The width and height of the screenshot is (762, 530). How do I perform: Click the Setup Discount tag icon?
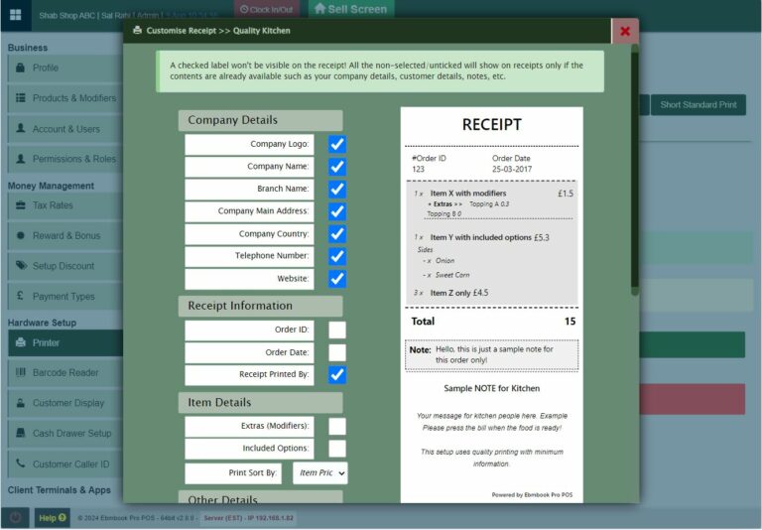click(x=21, y=266)
